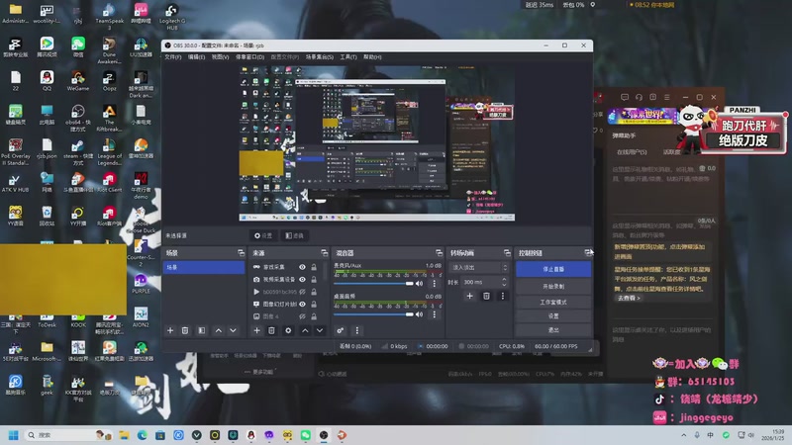792x445 pixels.
Task: Select rjzb.json file on desktop
Action: 47,149
